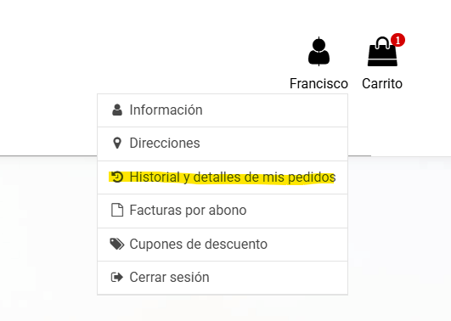Click the Carrito text label

(382, 84)
